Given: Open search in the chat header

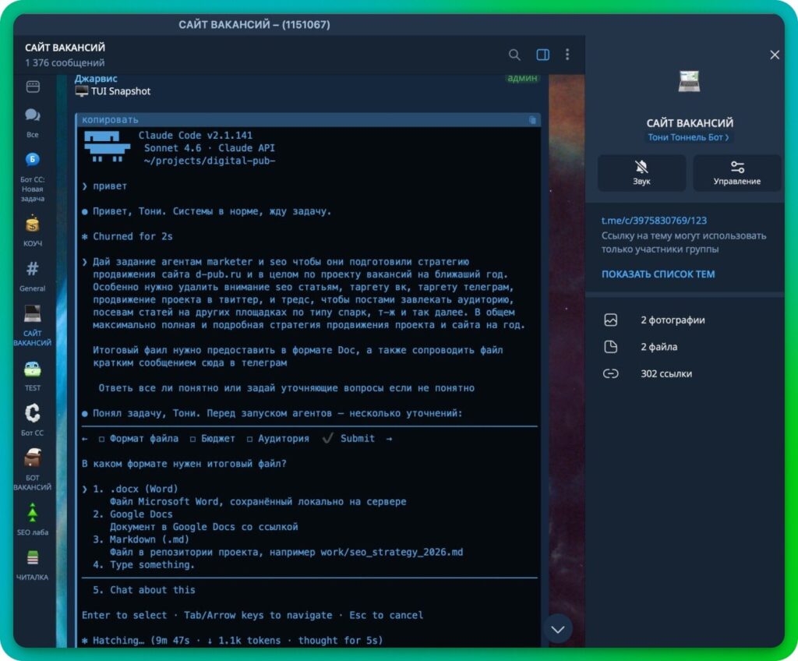Looking at the screenshot, I should pyautogui.click(x=514, y=55).
